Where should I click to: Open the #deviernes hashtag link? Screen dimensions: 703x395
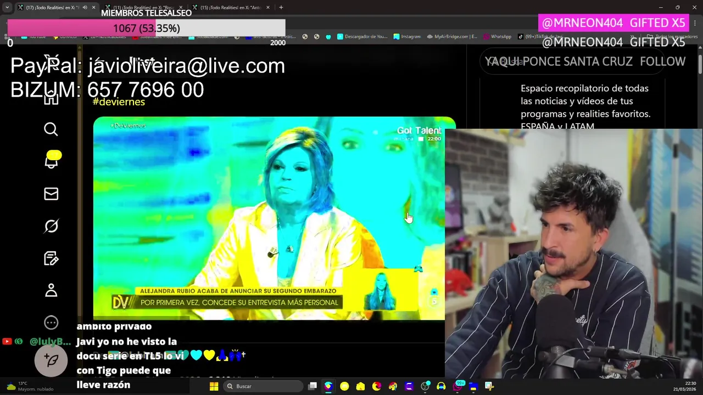[119, 102]
